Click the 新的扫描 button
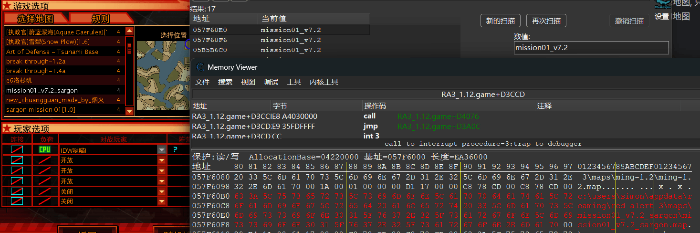Viewport: 700px width, 233px height. pyautogui.click(x=500, y=21)
